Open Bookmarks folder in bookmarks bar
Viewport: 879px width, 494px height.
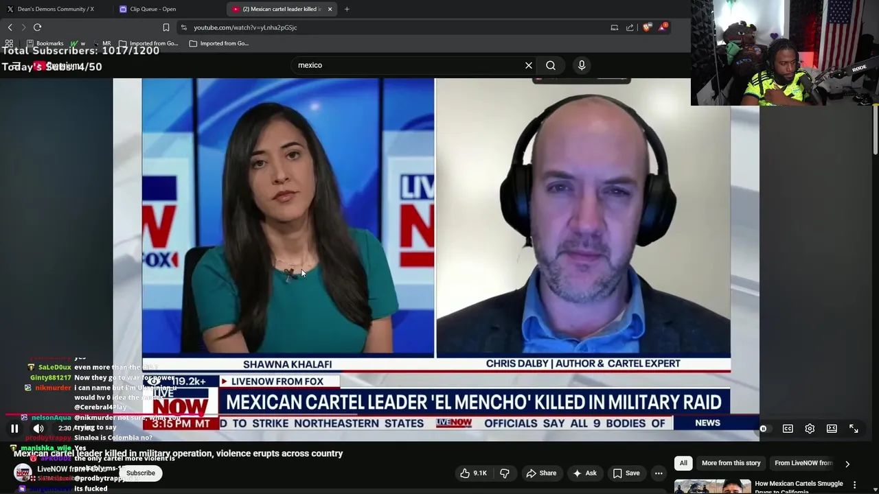pos(45,43)
